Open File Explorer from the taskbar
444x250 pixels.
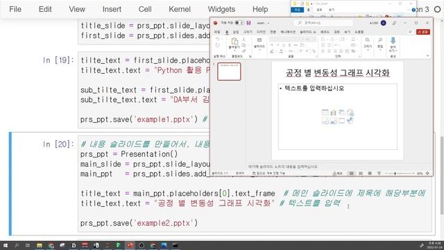coord(40,245)
